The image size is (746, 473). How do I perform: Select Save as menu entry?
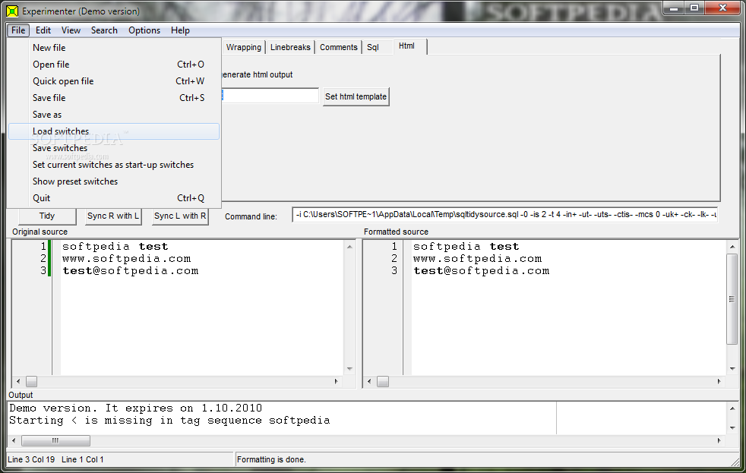pos(114,114)
